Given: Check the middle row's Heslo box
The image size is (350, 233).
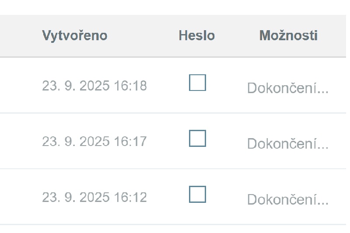Looking at the screenshot, I should 197,138.
